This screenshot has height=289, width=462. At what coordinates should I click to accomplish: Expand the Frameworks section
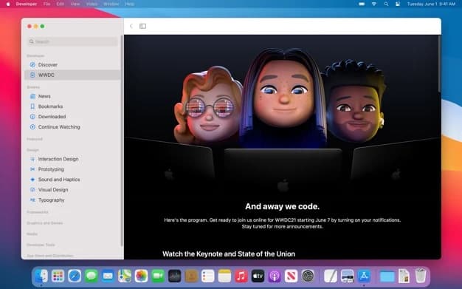[x=38, y=212]
